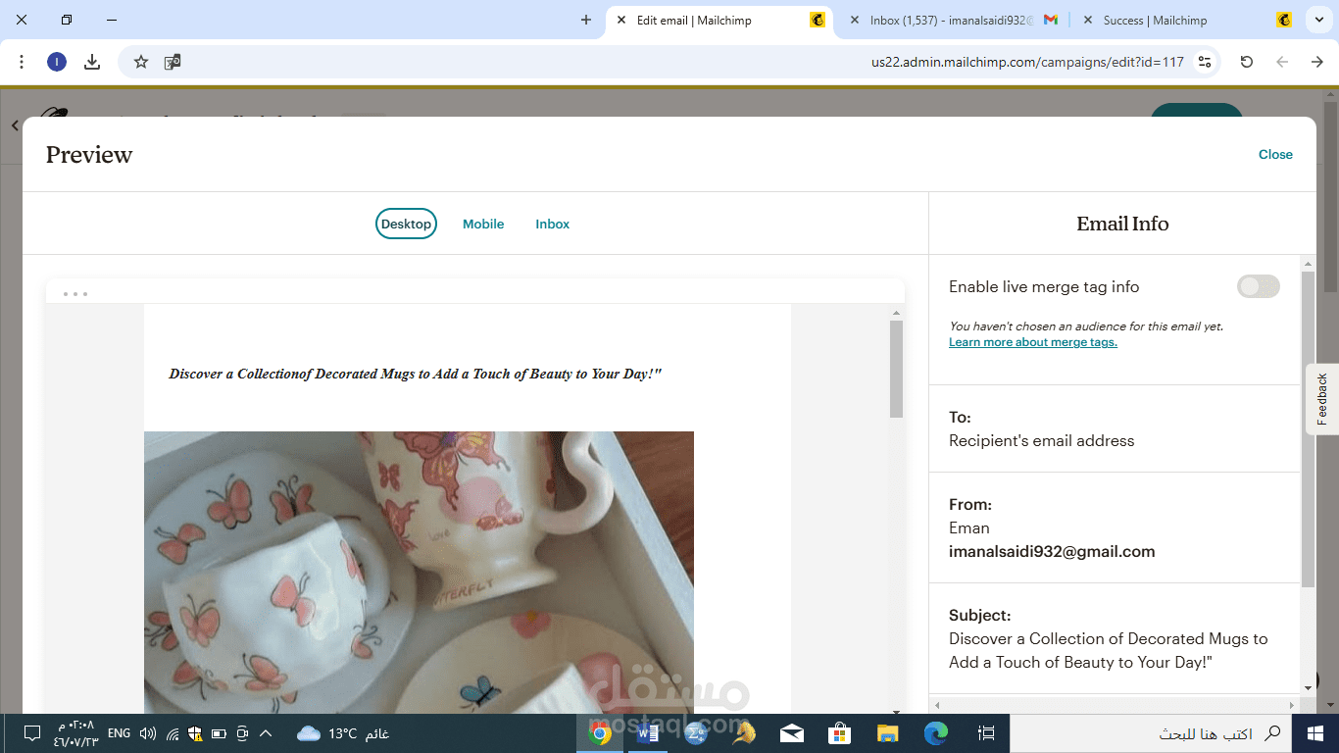Open Mail app from taskbar
The image size is (1339, 753).
(792, 733)
